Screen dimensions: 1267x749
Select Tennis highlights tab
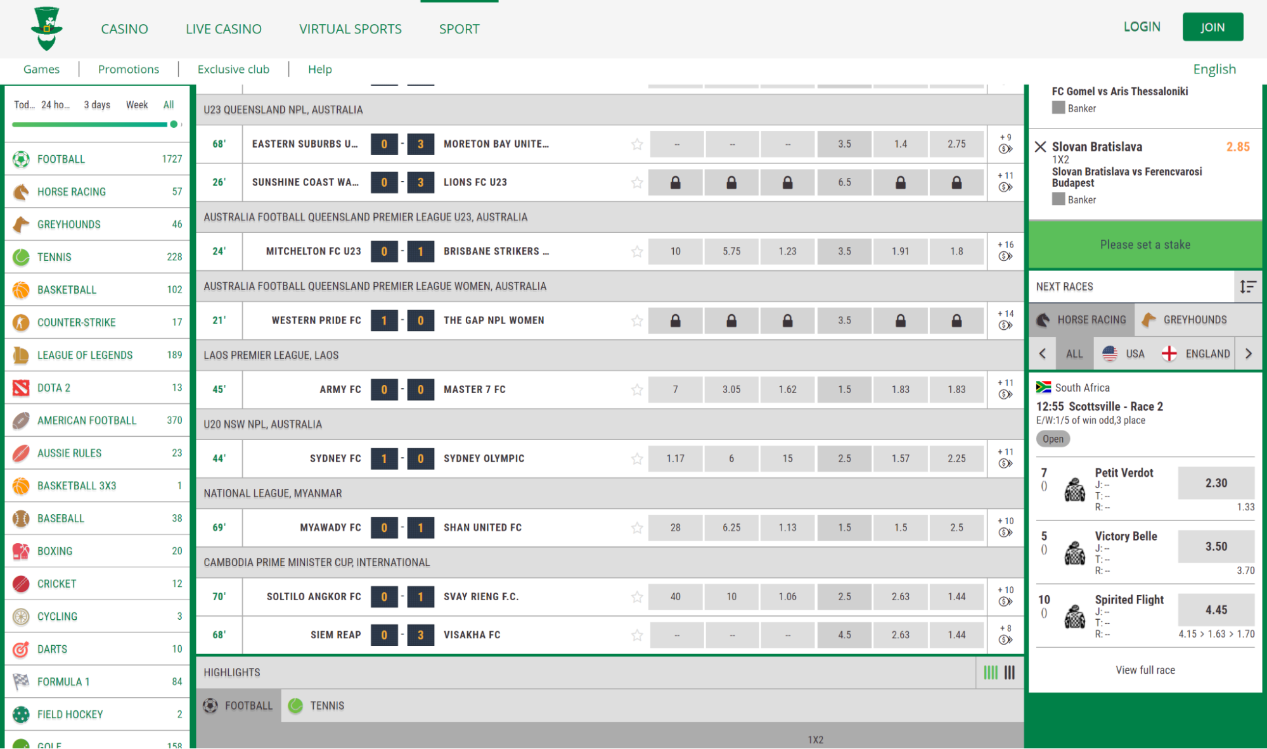pos(316,705)
